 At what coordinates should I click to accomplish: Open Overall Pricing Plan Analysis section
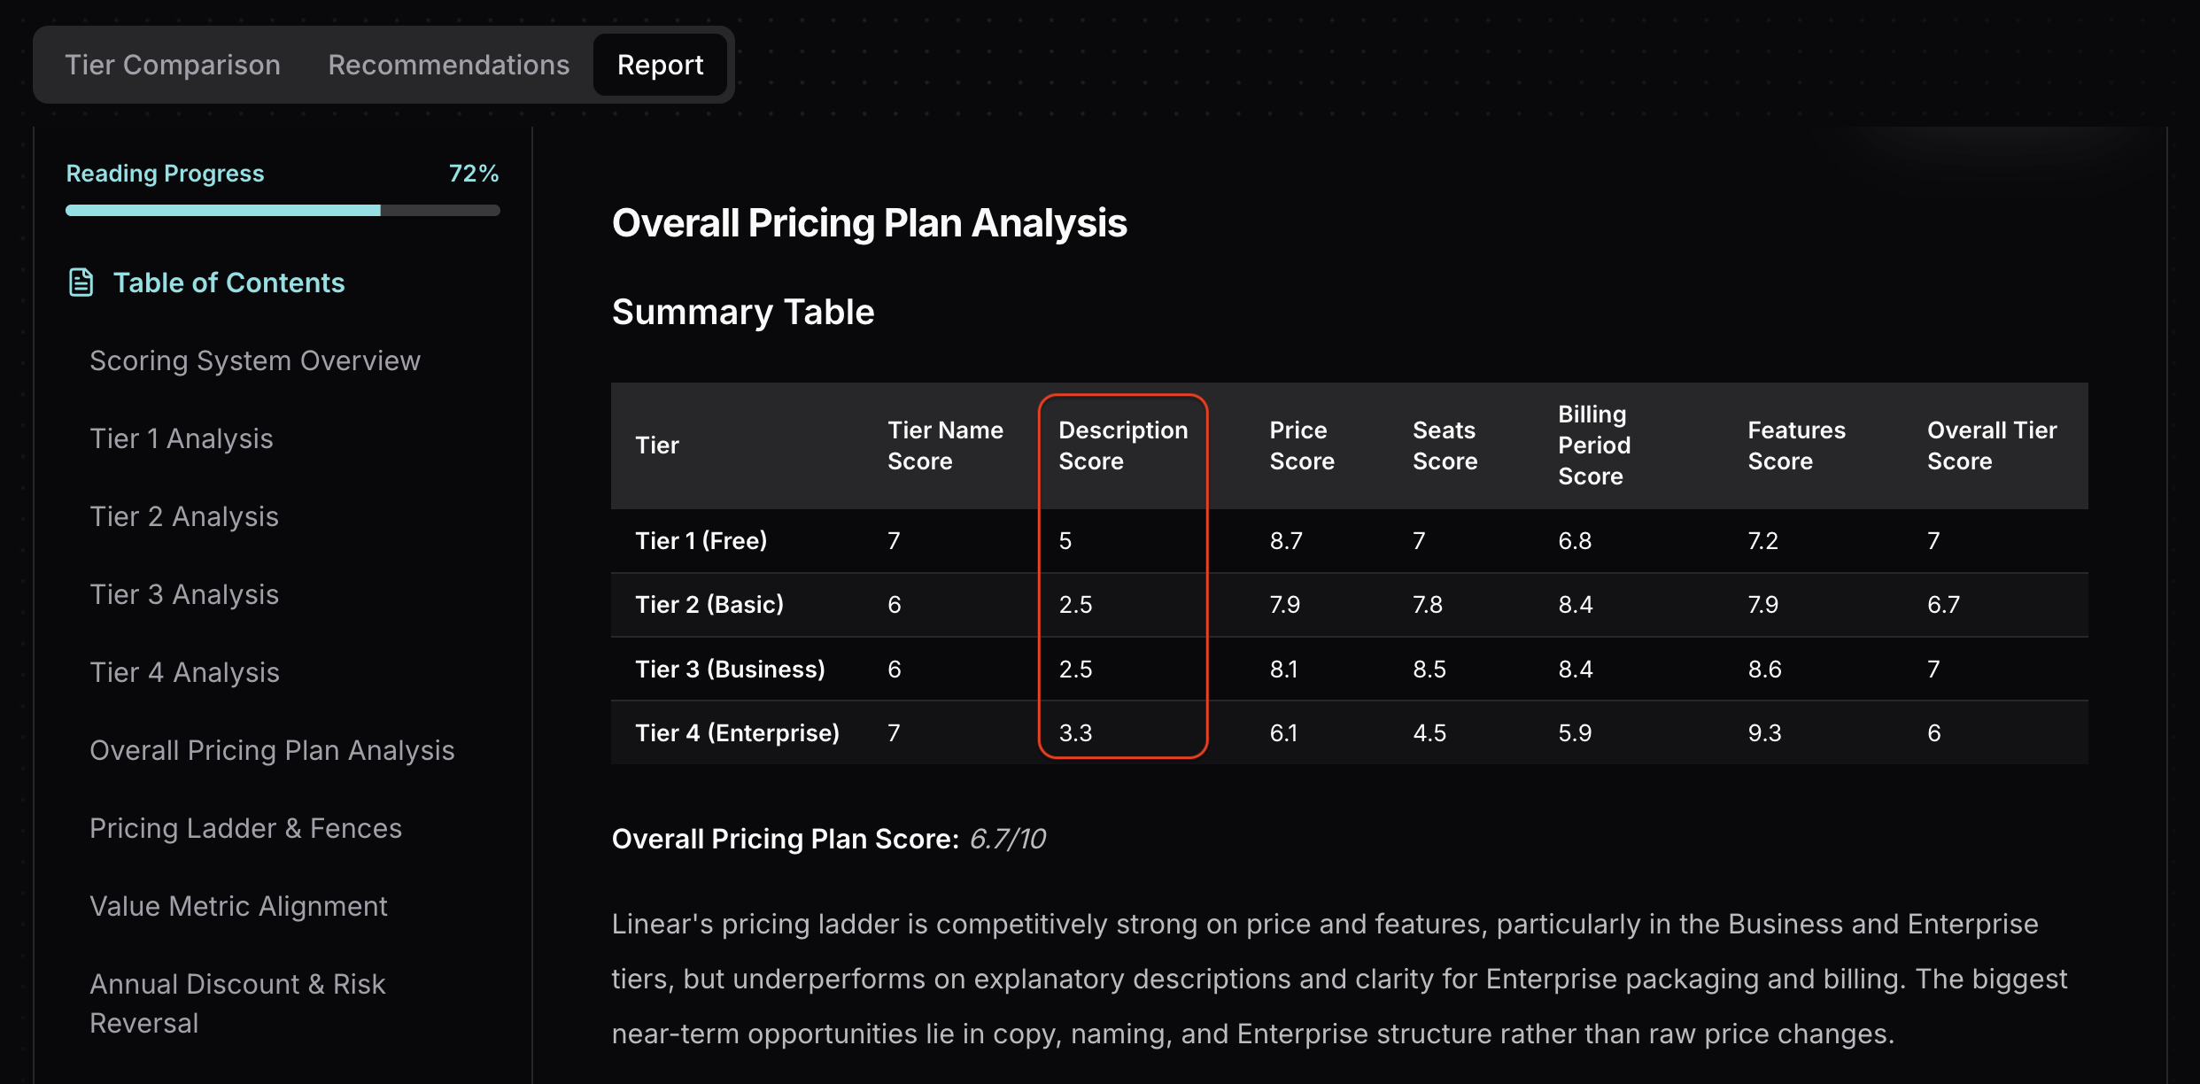tap(272, 749)
